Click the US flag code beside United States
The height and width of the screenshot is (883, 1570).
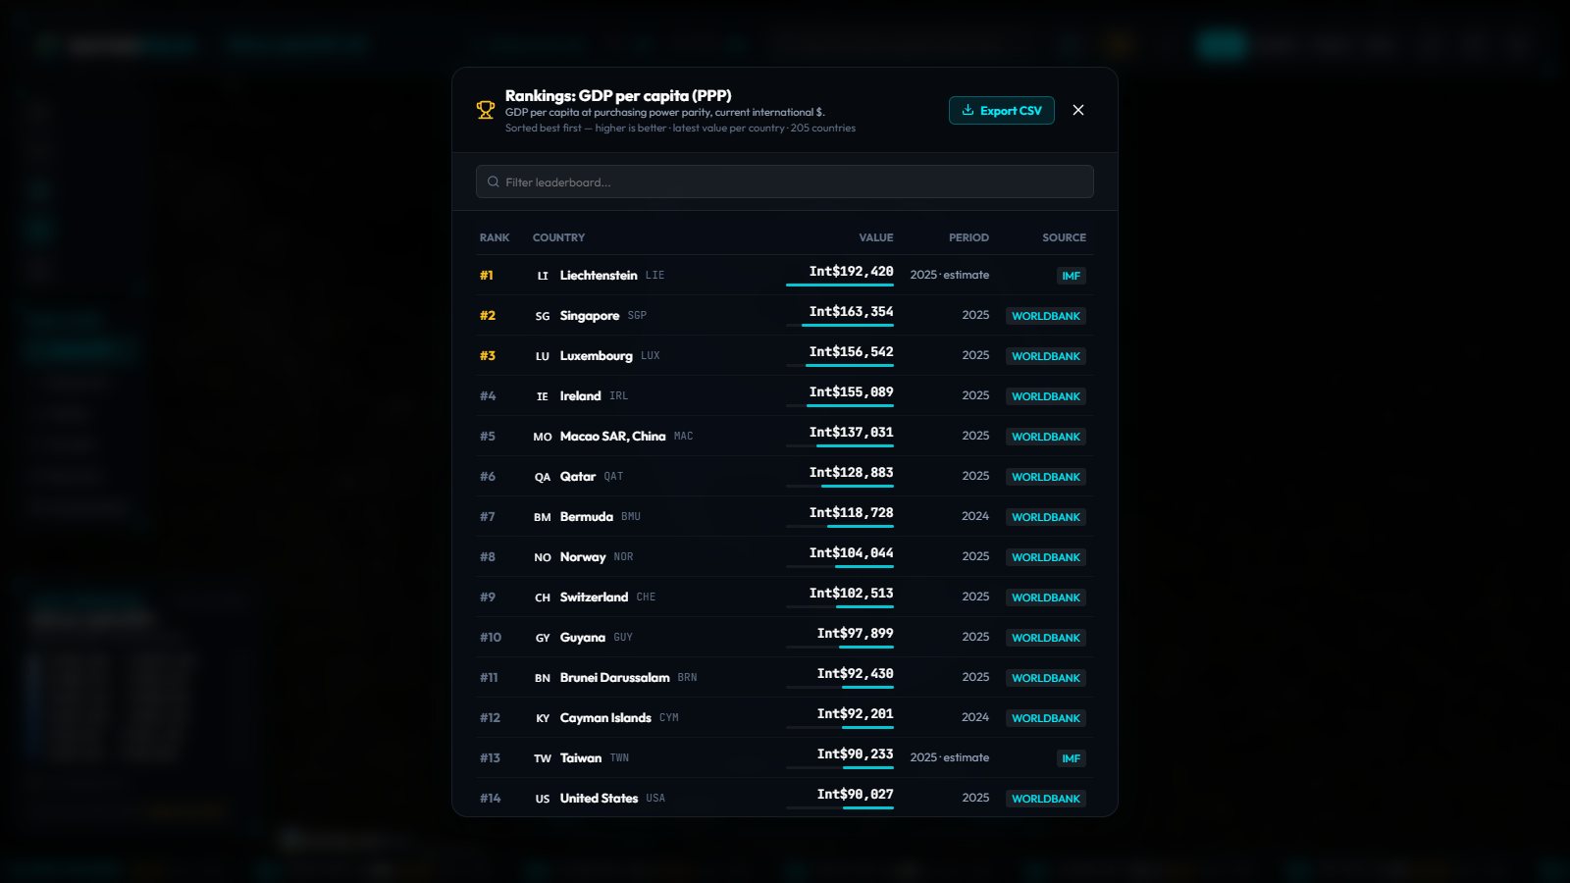(x=543, y=799)
